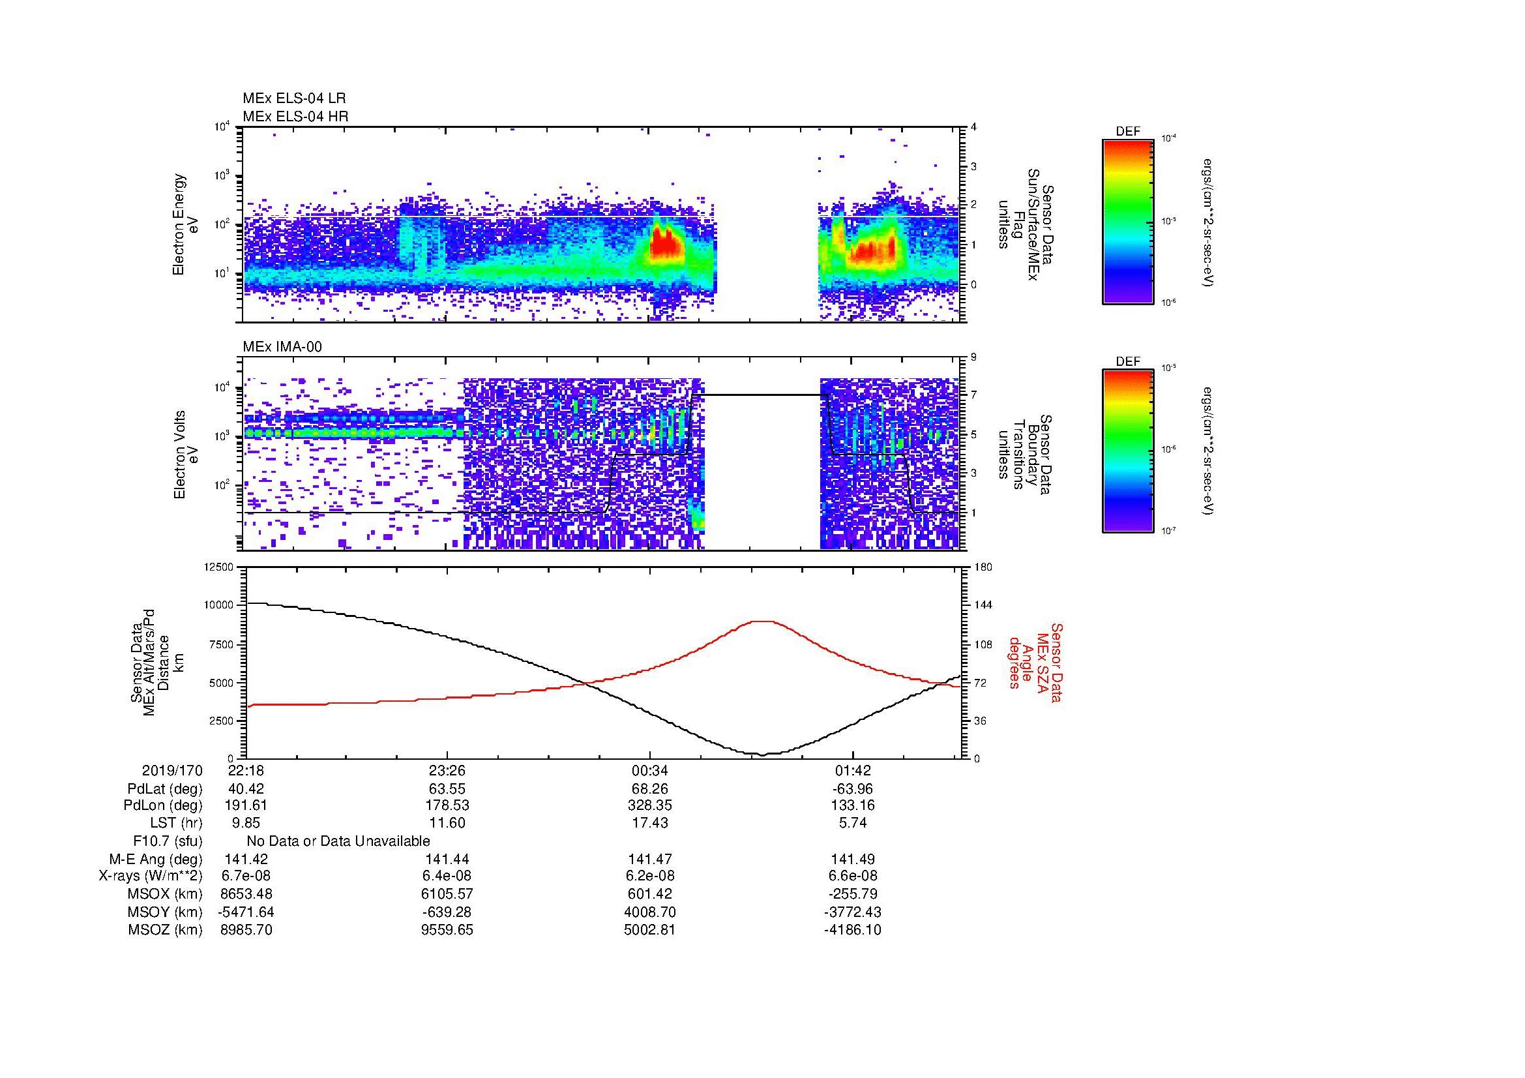Click PdLon value '328.35'
The height and width of the screenshot is (1078, 1525).
pyautogui.click(x=650, y=805)
